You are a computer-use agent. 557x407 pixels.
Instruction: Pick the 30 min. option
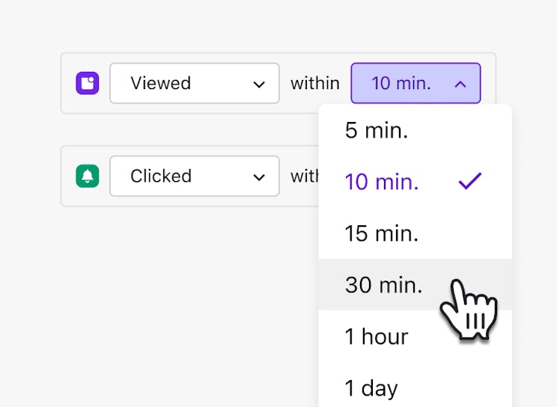coord(415,285)
